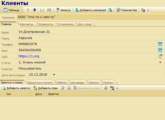Click the second grayed note document icon
The image size is (165, 120).
(69, 88)
